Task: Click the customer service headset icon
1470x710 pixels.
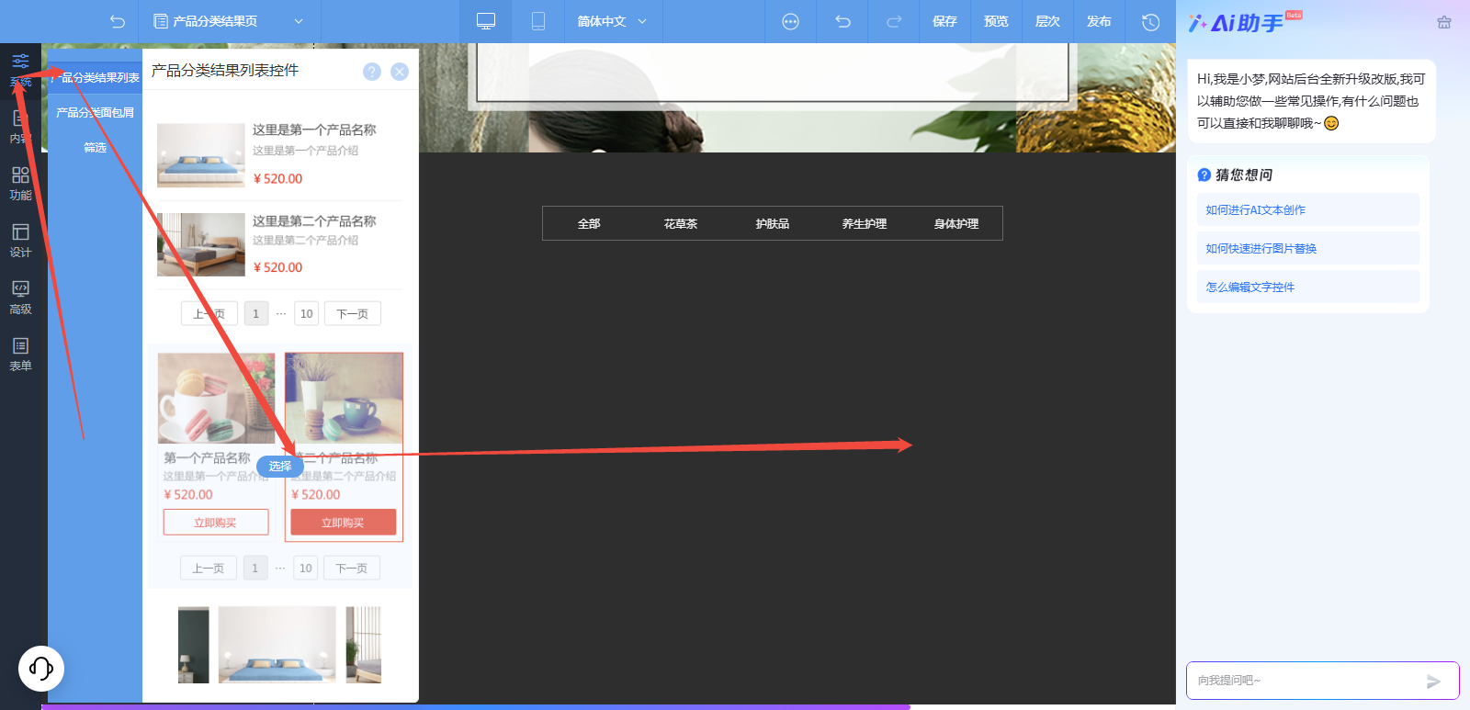Action: [41, 668]
